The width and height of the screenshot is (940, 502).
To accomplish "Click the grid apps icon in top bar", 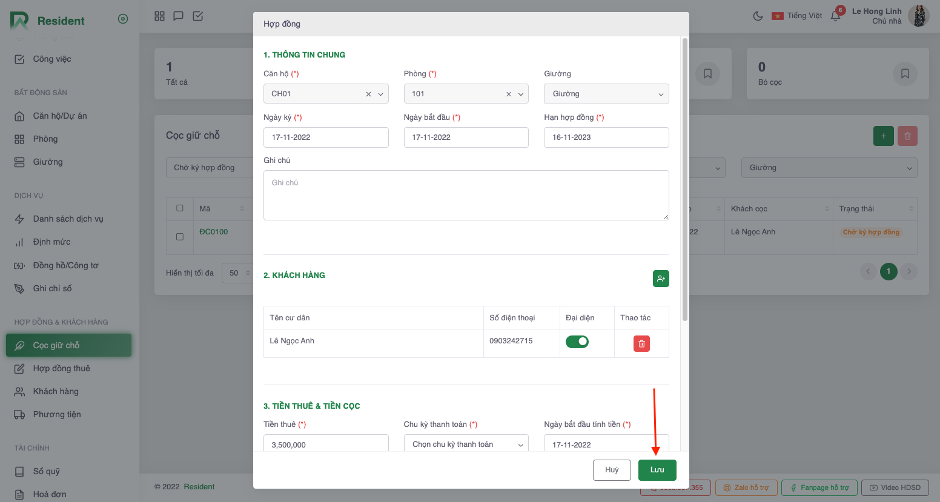I will (x=159, y=16).
